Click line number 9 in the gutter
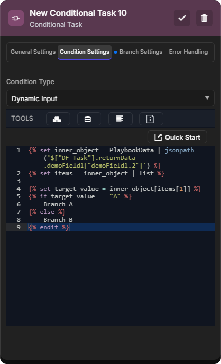The image size is (221, 364). (19, 227)
